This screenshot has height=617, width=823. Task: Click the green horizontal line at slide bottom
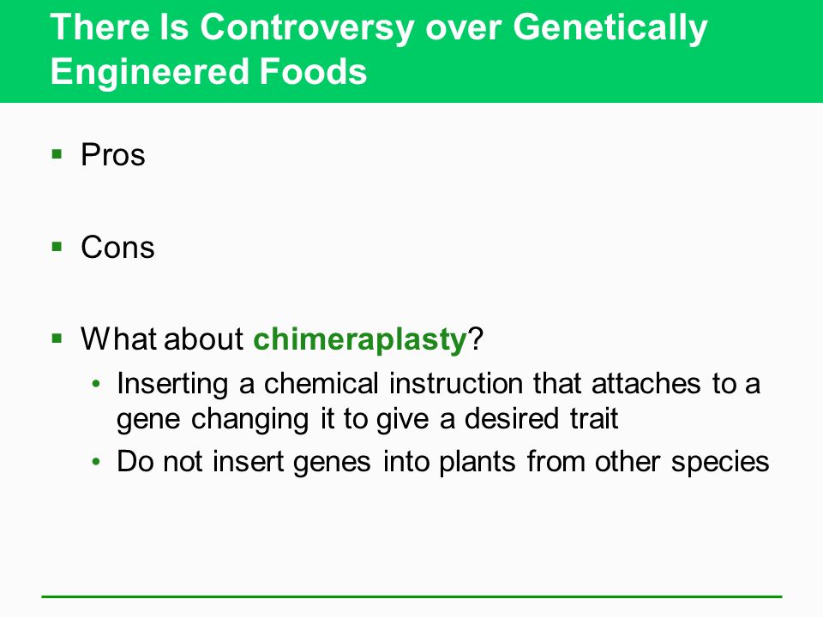click(411, 596)
